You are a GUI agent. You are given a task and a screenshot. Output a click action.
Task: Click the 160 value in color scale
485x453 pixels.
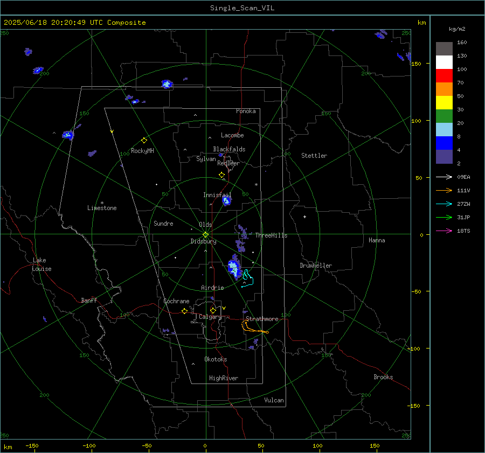tap(462, 43)
